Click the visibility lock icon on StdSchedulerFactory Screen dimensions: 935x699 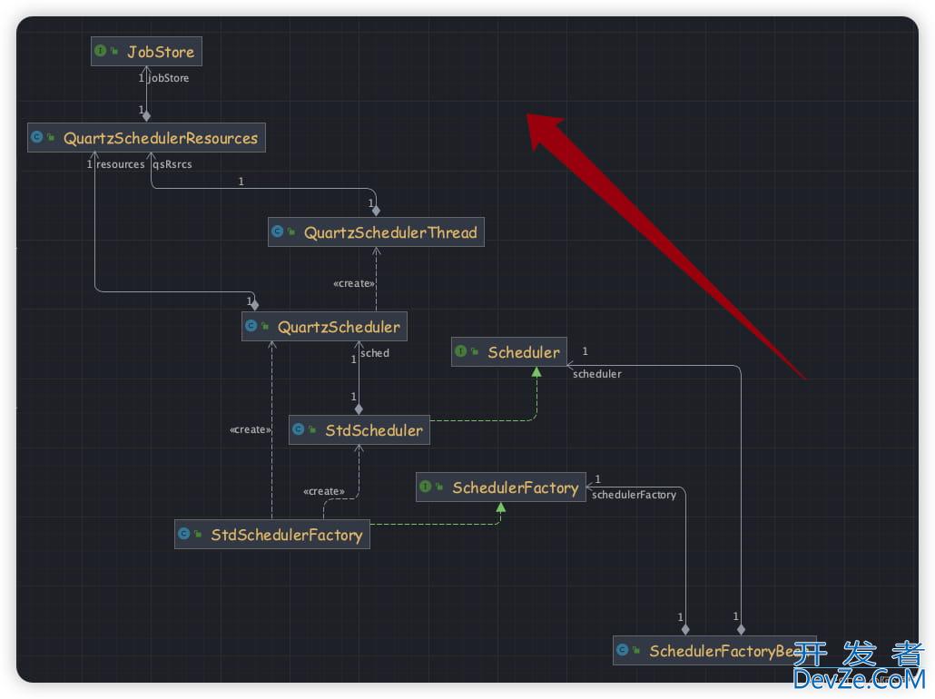pyautogui.click(x=198, y=534)
